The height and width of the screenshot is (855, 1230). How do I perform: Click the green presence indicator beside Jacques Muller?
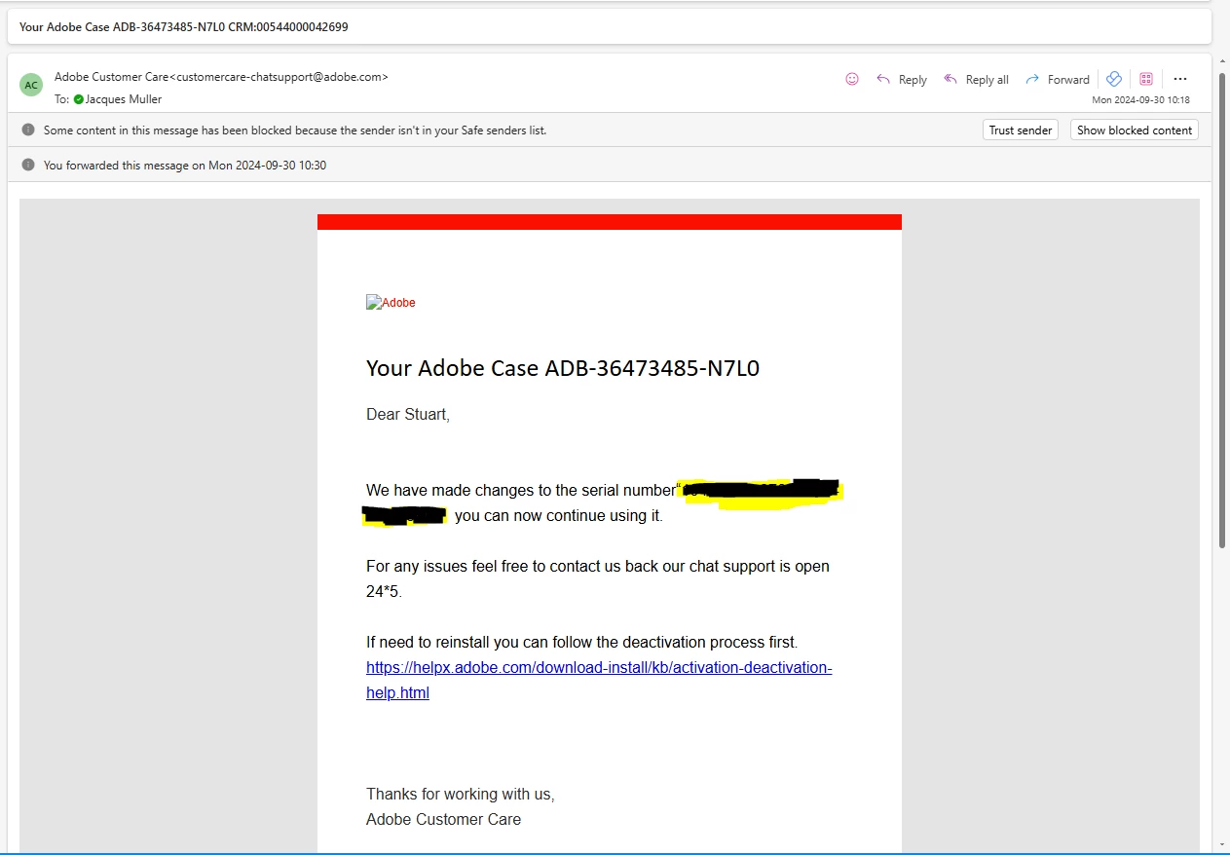pos(79,99)
